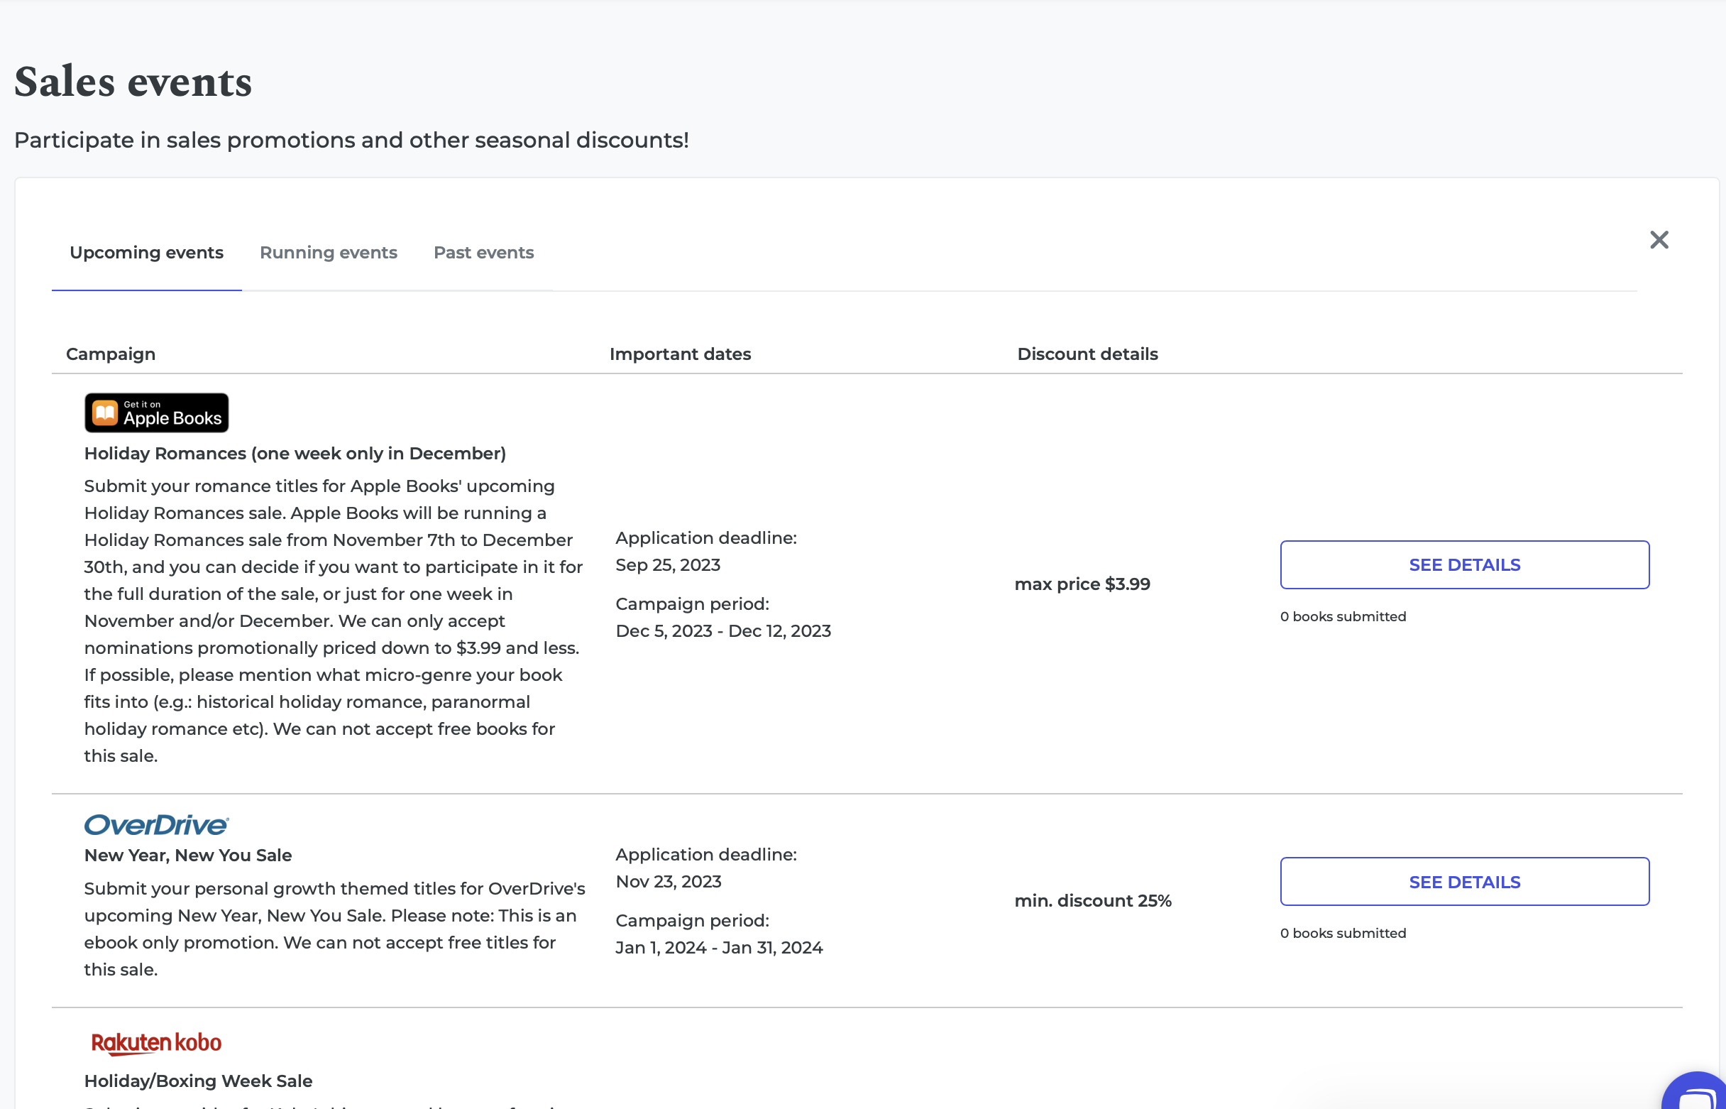The width and height of the screenshot is (1726, 1109).
Task: Click the Sales events page heading
Action: coord(133,82)
